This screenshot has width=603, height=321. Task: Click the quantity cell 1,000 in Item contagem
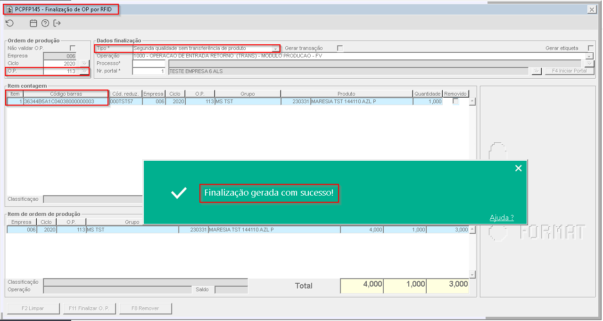[428, 101]
